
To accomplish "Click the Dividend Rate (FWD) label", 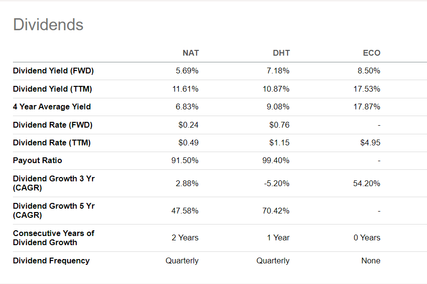I will pyautogui.click(x=53, y=125).
